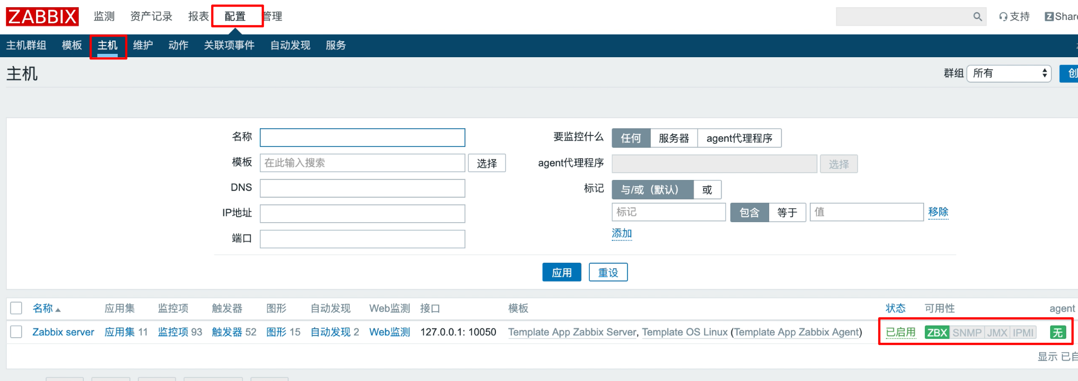Image resolution: width=1078 pixels, height=381 pixels.
Task: Tick the select-all hosts checkbox
Action: click(x=17, y=308)
